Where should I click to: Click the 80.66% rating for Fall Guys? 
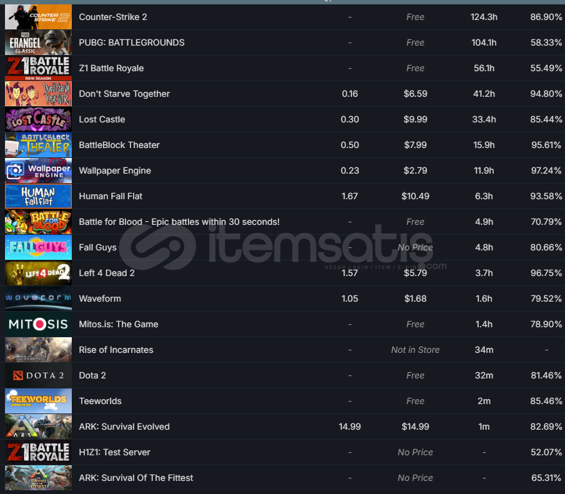click(546, 247)
